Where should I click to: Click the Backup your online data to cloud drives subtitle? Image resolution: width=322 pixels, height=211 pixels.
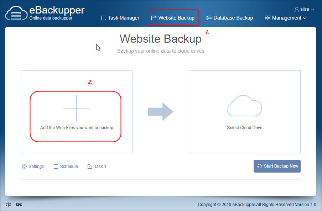[x=161, y=51]
